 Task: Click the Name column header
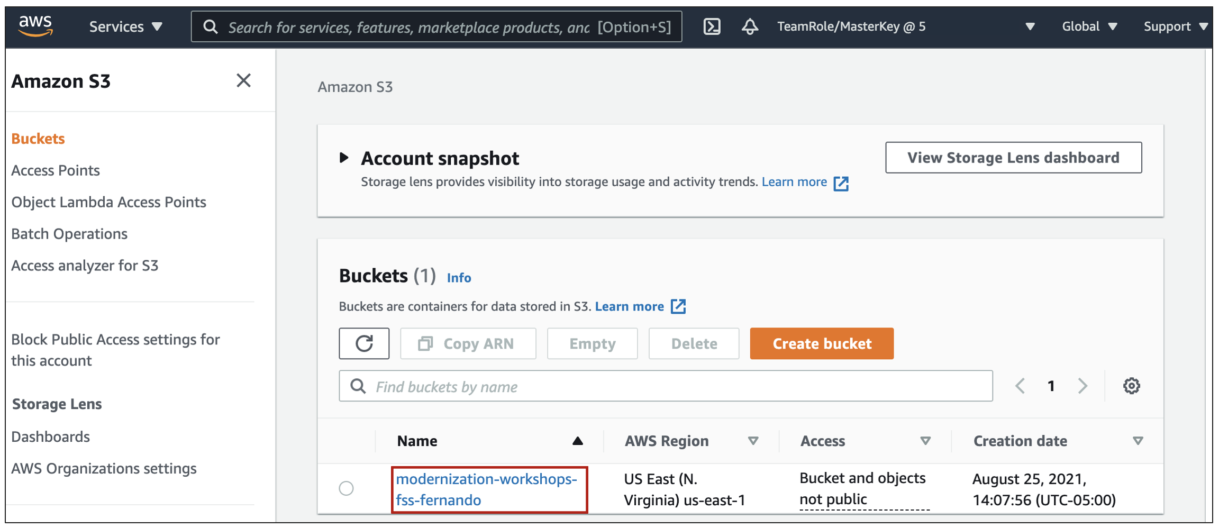[417, 441]
